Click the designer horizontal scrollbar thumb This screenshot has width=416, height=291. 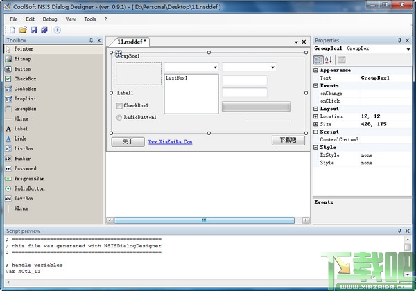click(x=205, y=220)
